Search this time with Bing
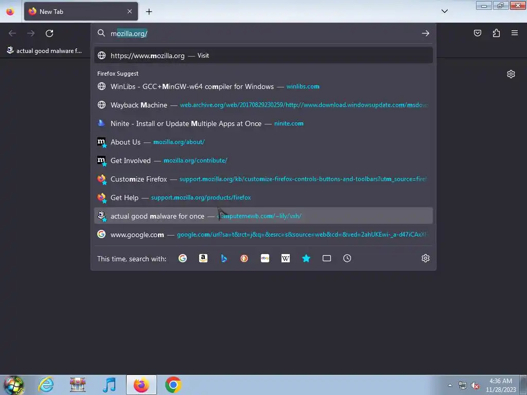Screen dimensions: 527x395 pyautogui.click(x=224, y=258)
